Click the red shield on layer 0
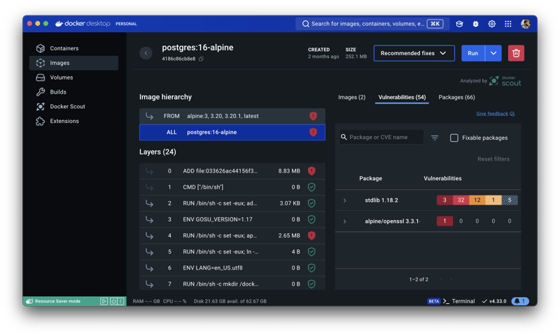Image resolution: width=560 pixels, height=336 pixels. pos(311,171)
